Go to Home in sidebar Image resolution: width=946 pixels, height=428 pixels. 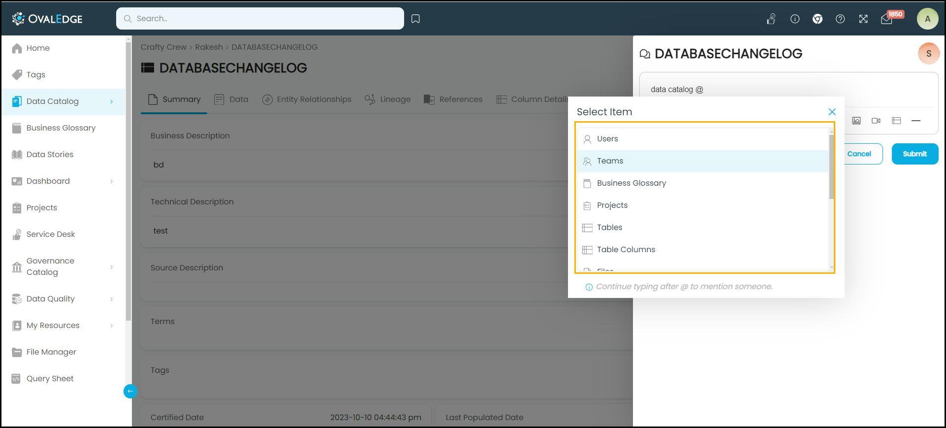point(63,48)
